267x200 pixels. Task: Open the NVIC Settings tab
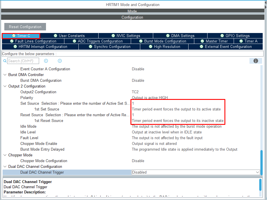[126, 36]
